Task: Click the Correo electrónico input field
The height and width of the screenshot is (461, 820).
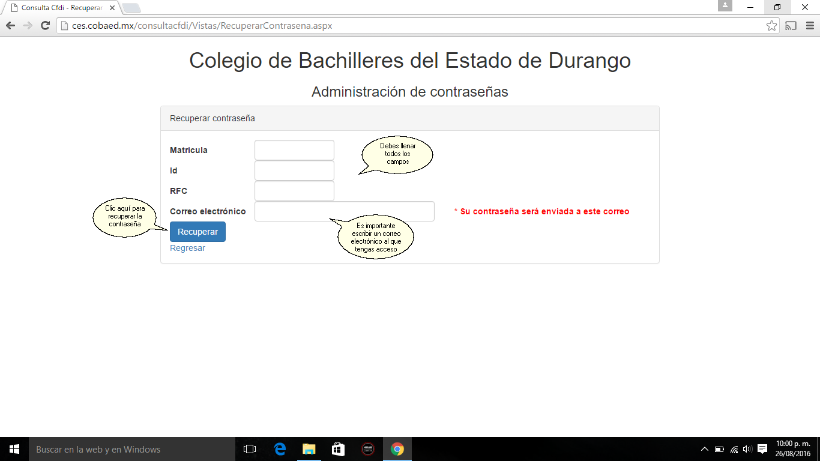Action: point(345,211)
